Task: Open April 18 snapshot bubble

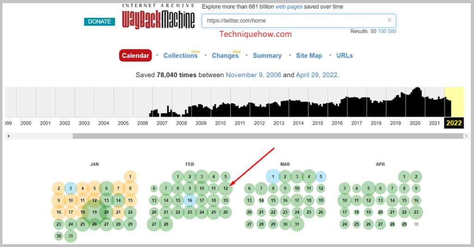Action: click(x=357, y=212)
